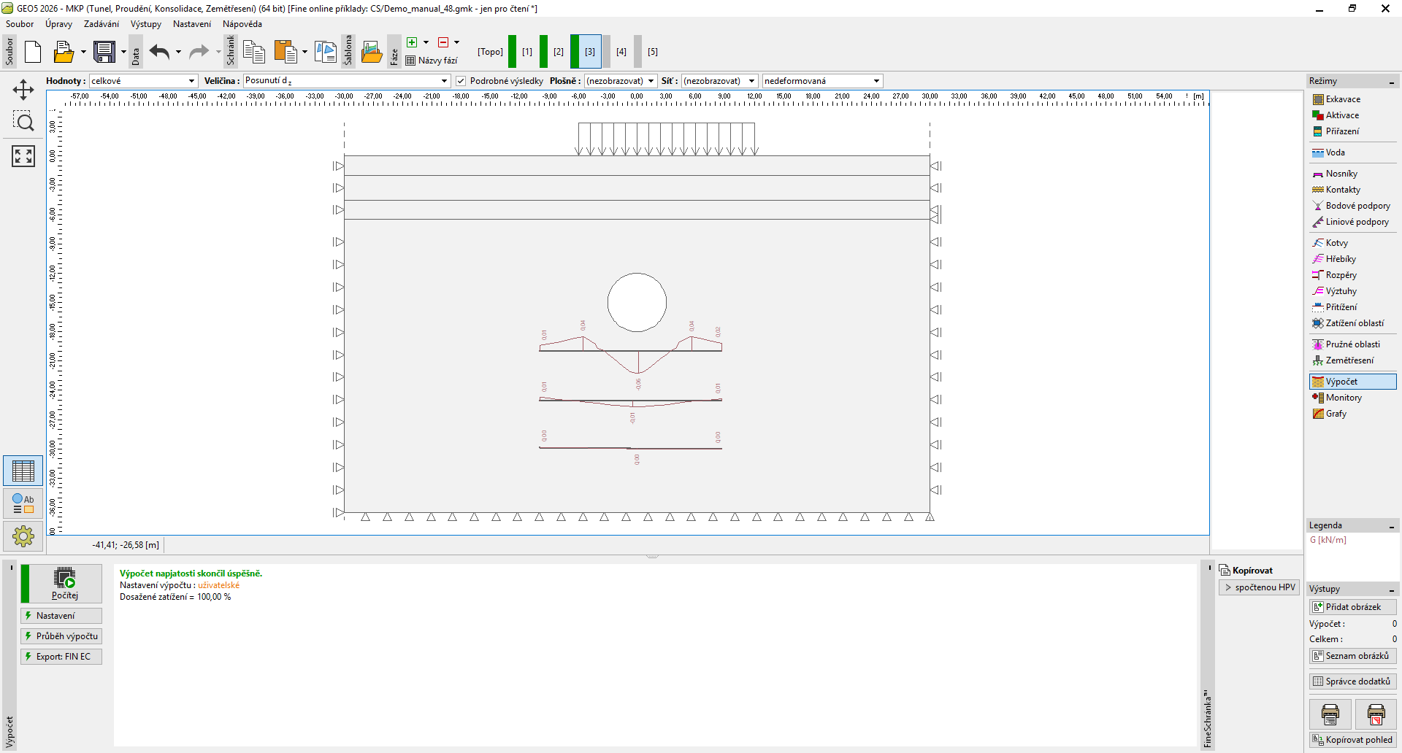Click the pan view (move arrows) tool

pyautogui.click(x=23, y=90)
